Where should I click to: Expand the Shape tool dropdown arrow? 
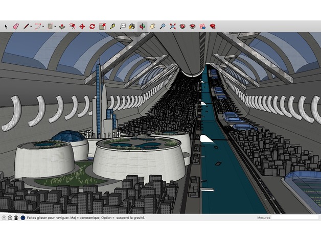tap(55, 27)
